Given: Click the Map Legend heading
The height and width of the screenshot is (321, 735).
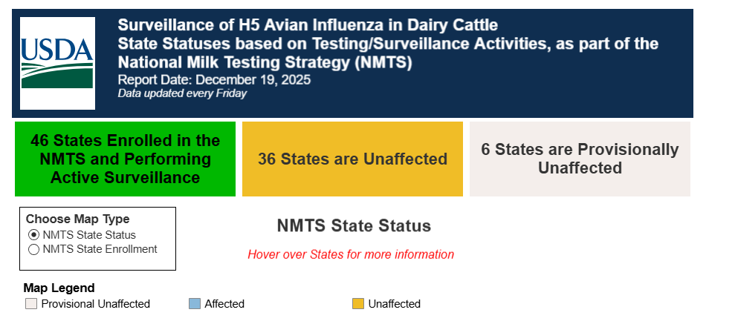Looking at the screenshot, I should point(59,288).
